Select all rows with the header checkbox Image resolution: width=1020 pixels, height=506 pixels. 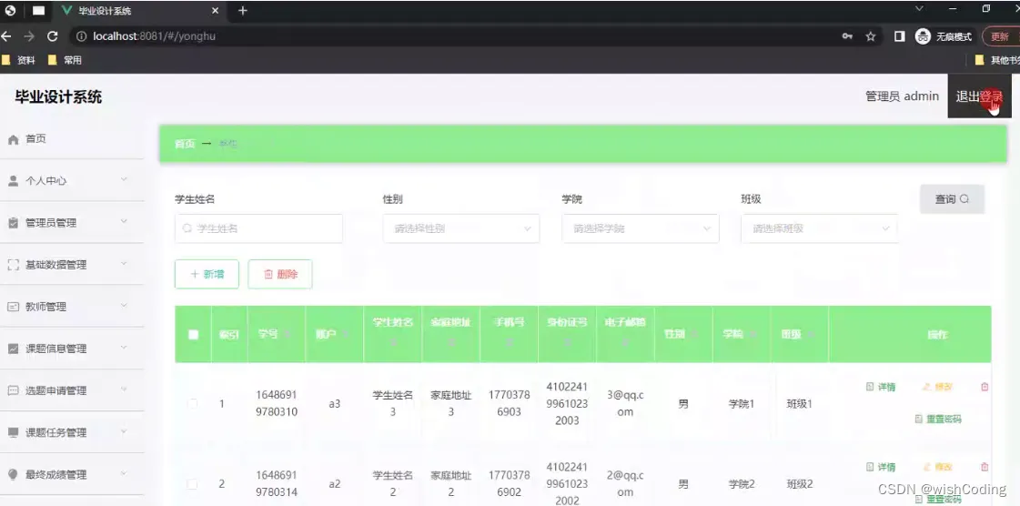(x=193, y=334)
